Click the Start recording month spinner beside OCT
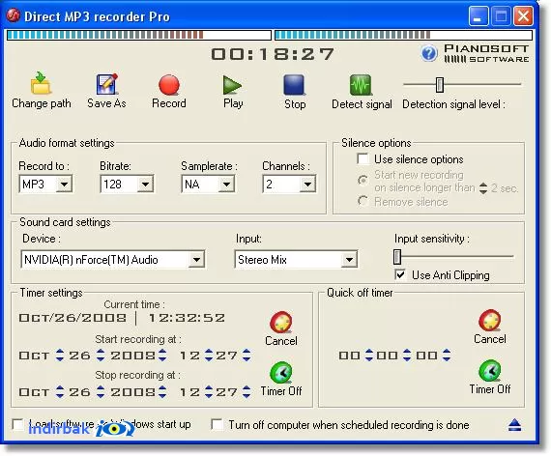This screenshot has height=456, width=551. coord(60,356)
